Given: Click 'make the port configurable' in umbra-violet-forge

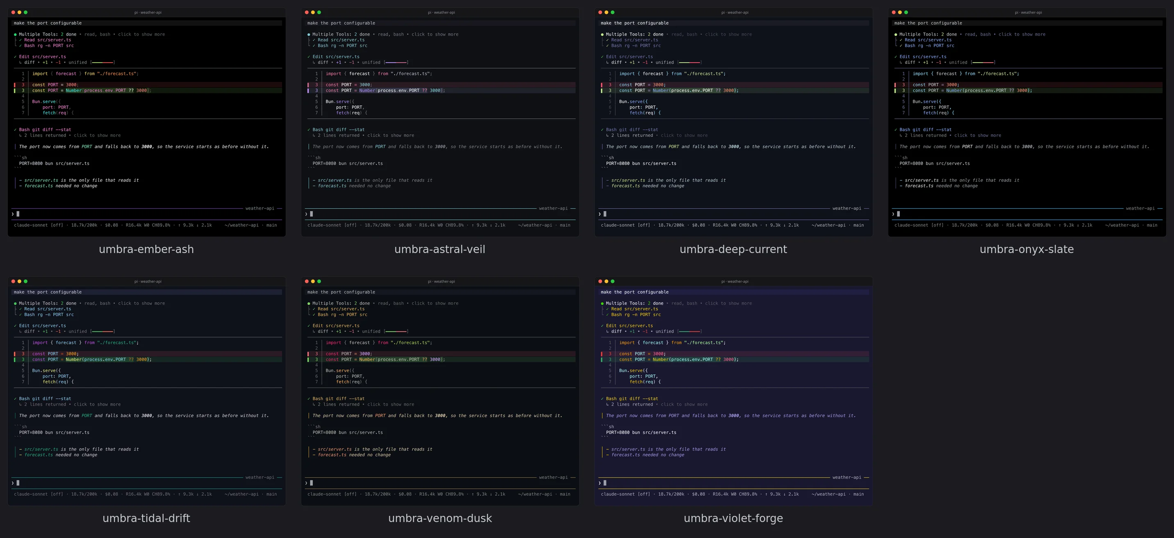Looking at the screenshot, I should [x=635, y=292].
